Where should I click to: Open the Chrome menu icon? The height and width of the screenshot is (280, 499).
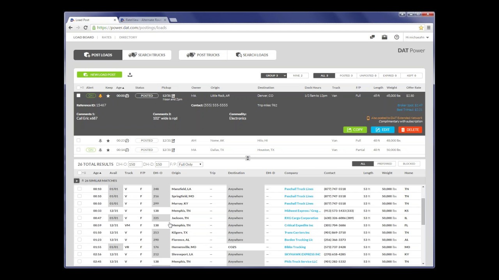pyautogui.click(x=429, y=28)
